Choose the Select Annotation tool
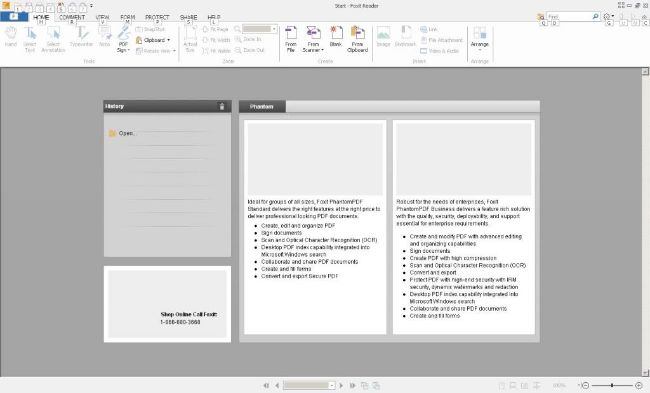 click(53, 39)
